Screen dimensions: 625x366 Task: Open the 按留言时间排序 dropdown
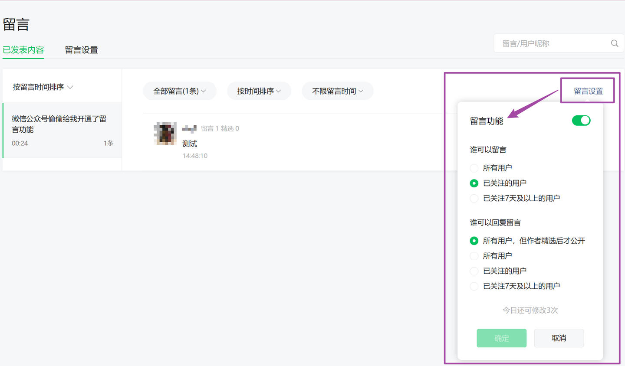point(43,87)
